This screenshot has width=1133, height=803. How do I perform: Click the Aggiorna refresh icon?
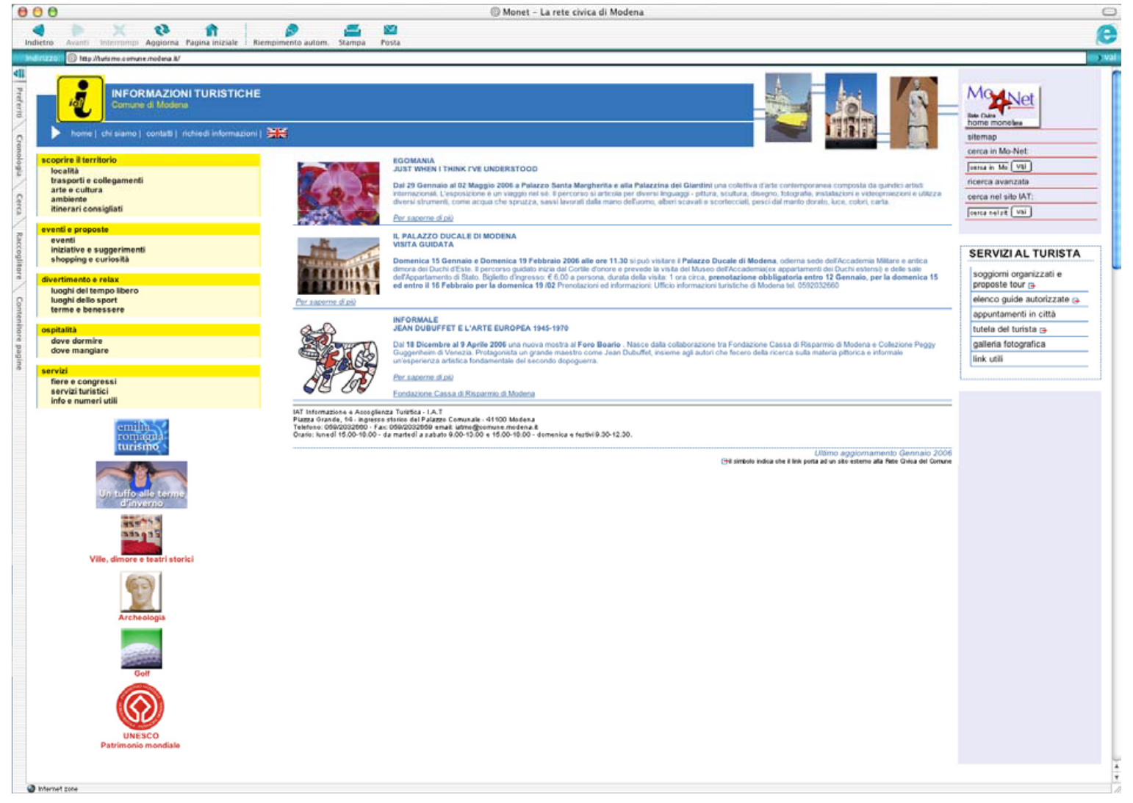point(162,30)
